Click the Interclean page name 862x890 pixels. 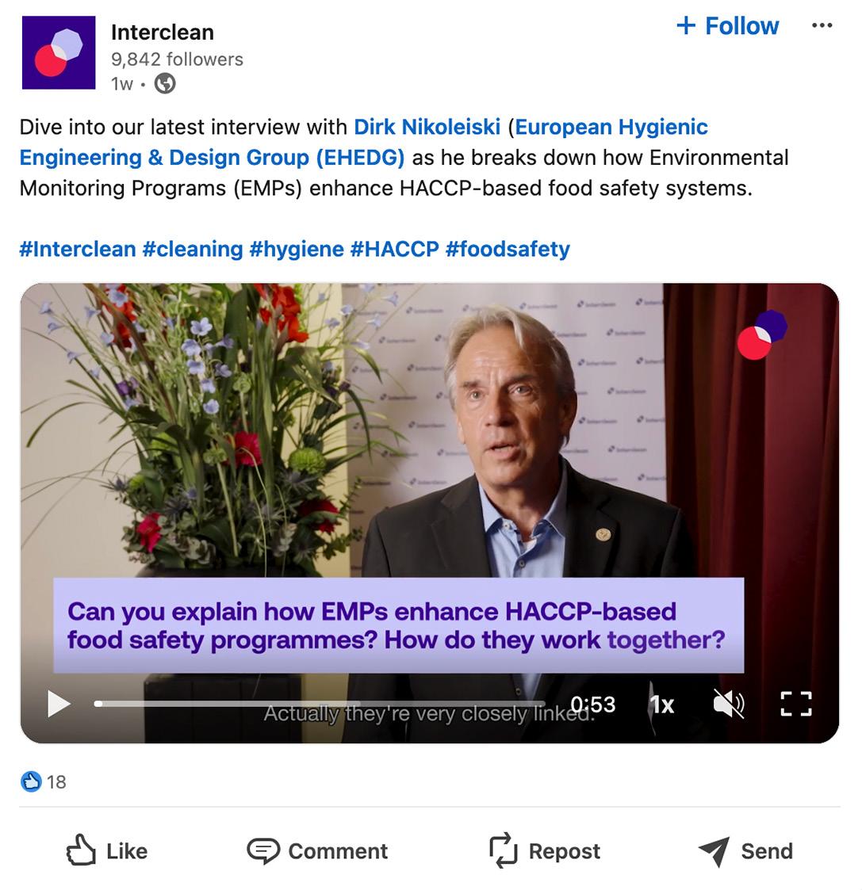coord(163,32)
